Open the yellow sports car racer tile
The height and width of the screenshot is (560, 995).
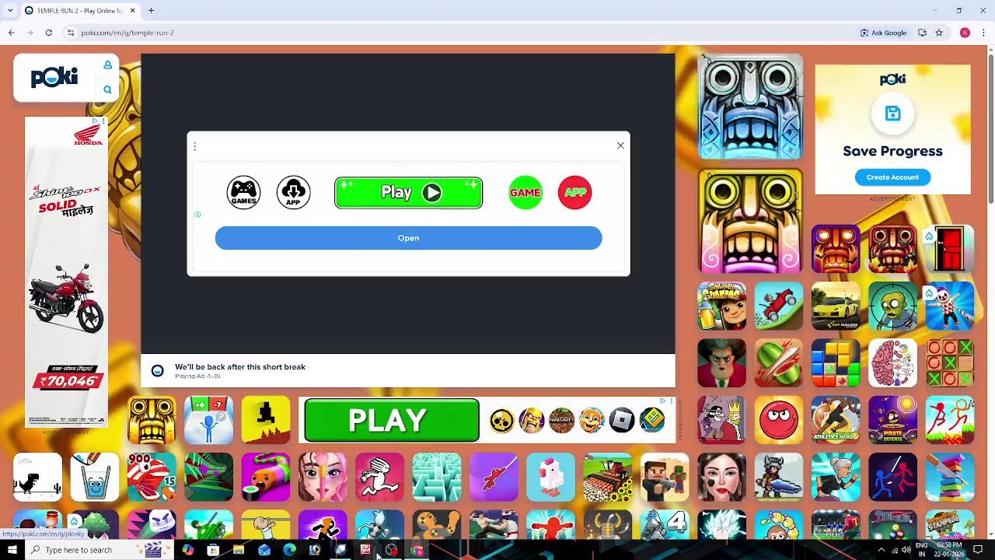[836, 306]
